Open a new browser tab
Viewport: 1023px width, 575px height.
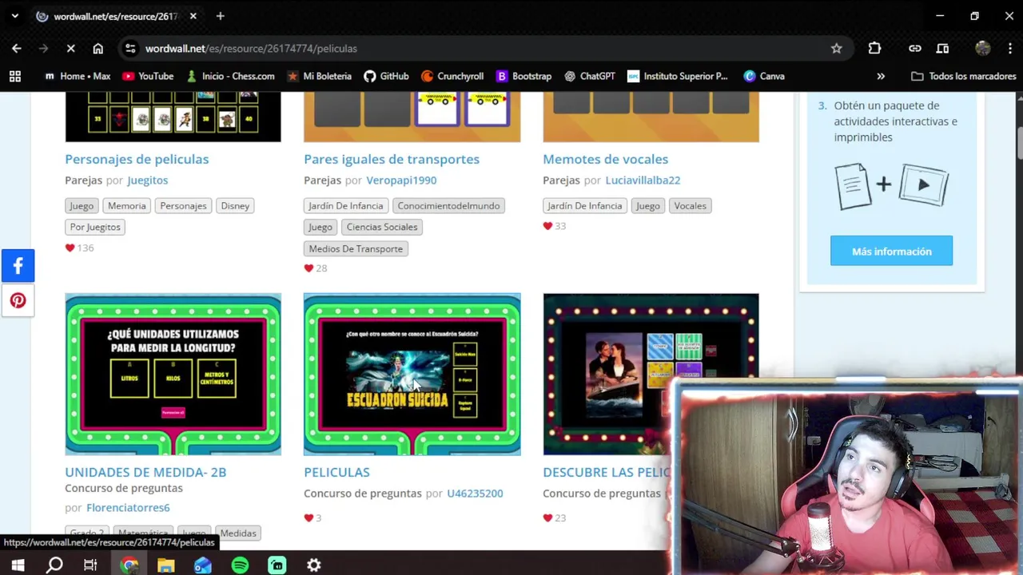220,16
